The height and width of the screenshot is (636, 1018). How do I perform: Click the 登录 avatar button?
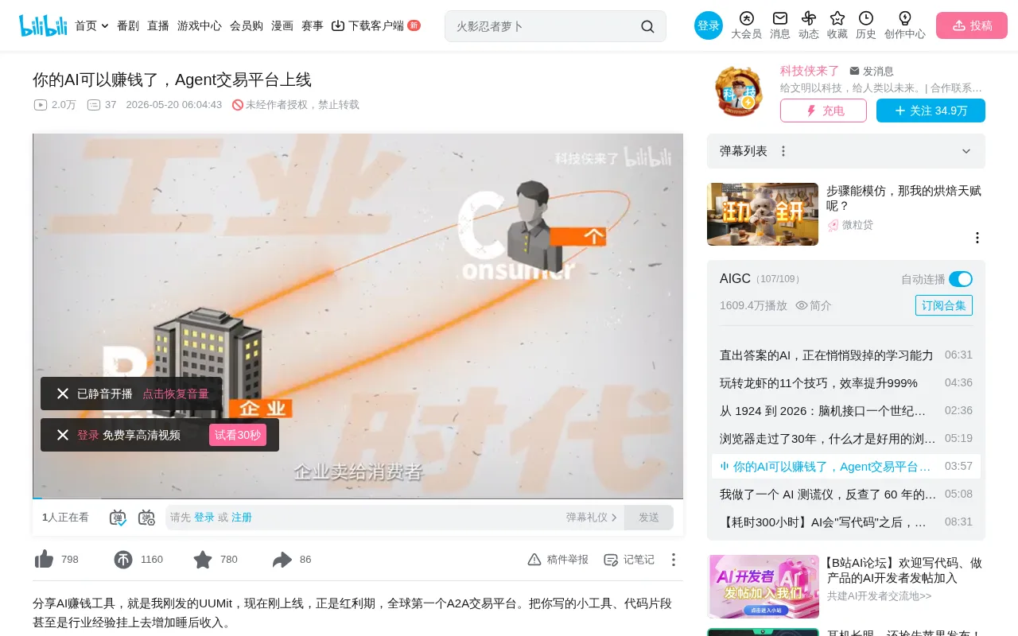709,25
